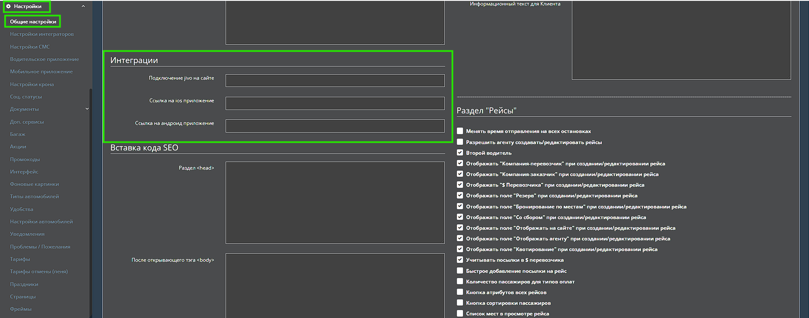Collapse the Настройки menu chevron
Image resolution: width=809 pixels, height=318 pixels.
[83, 6]
